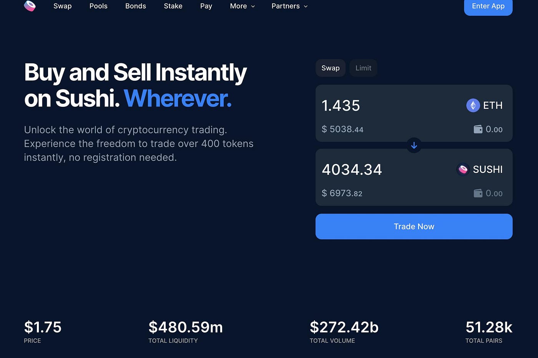This screenshot has height=358, width=538.
Task: Expand the Partners dropdown
Action: 289,6
